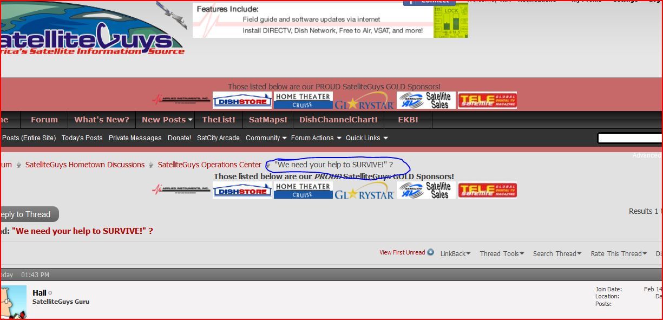Go to the Forum tab
This screenshot has width=663, height=320.
pos(44,120)
